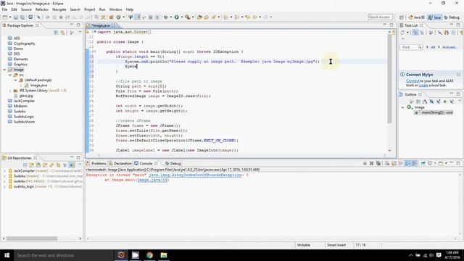The image size is (464, 261).
Task: Click the Back navigation arrow icon
Action: tap(254, 17)
